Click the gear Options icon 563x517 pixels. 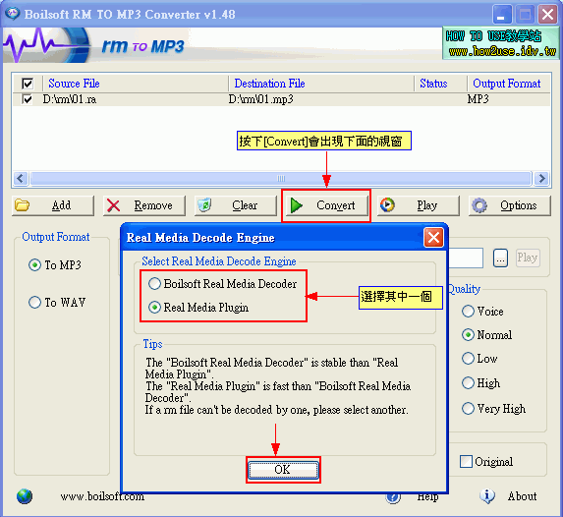click(x=479, y=205)
